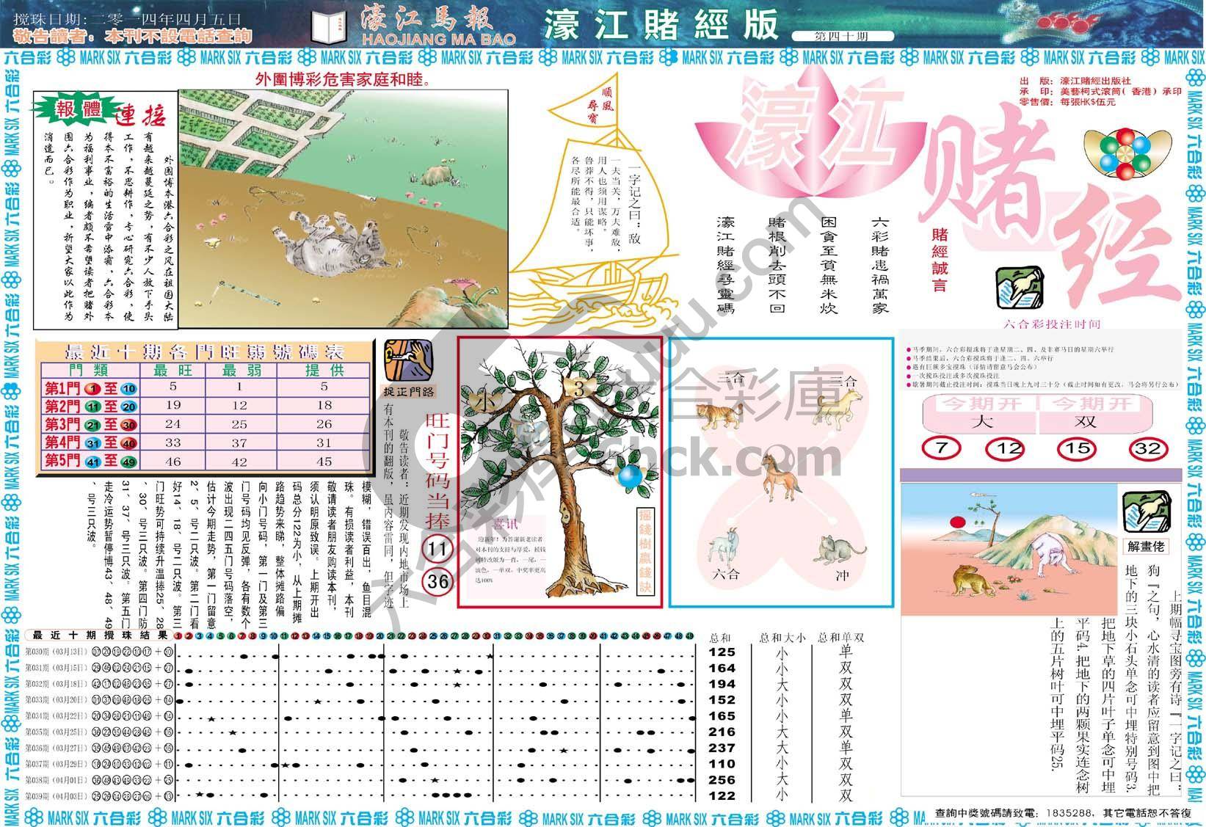Click the green ball 49 in 第5門 row
This screenshot has width=1206, height=827.
(129, 462)
